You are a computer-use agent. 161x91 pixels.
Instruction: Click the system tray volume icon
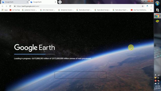158,78
